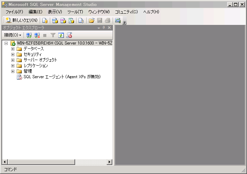Click the 新しいクエリ(N) toolbar button
The width and height of the screenshot is (247, 174).
(22, 20)
